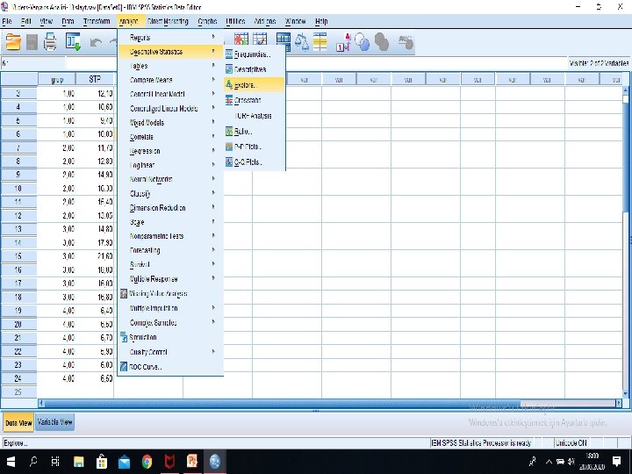Open the Classify submenu

pos(170,194)
